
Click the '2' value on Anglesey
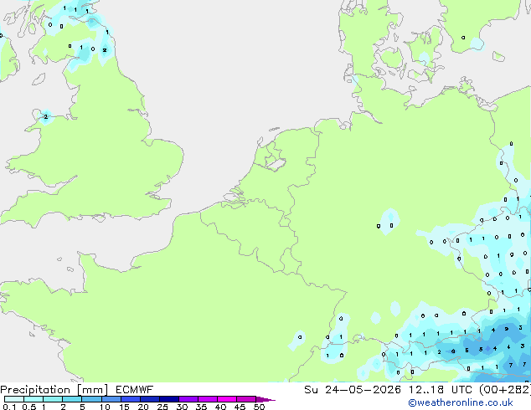coord(46,116)
